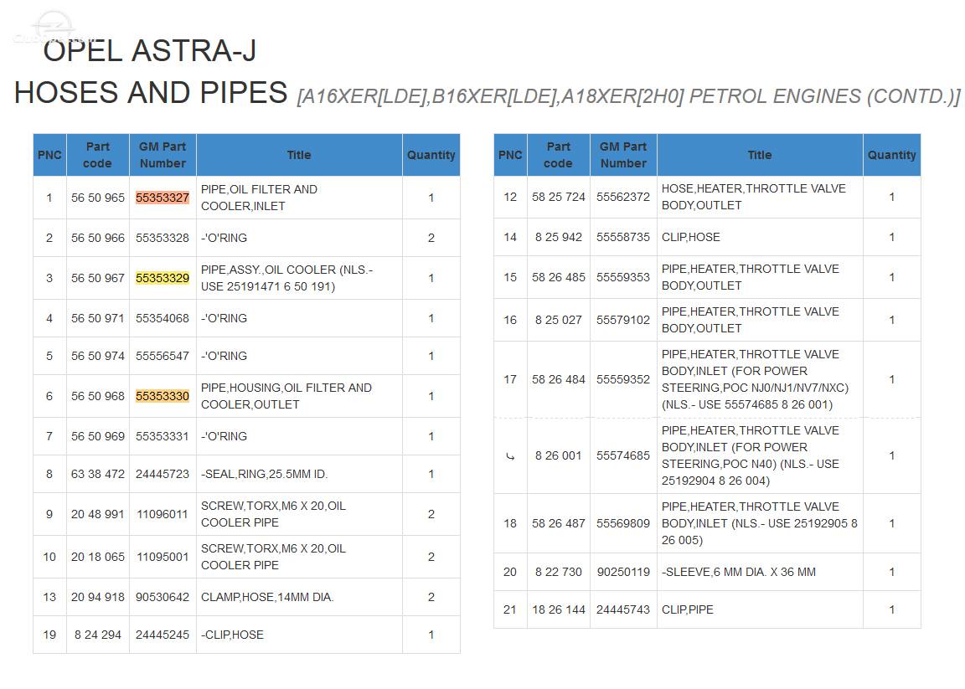Select GM part number 55559353
Screen dimensions: 965x689
623,277
